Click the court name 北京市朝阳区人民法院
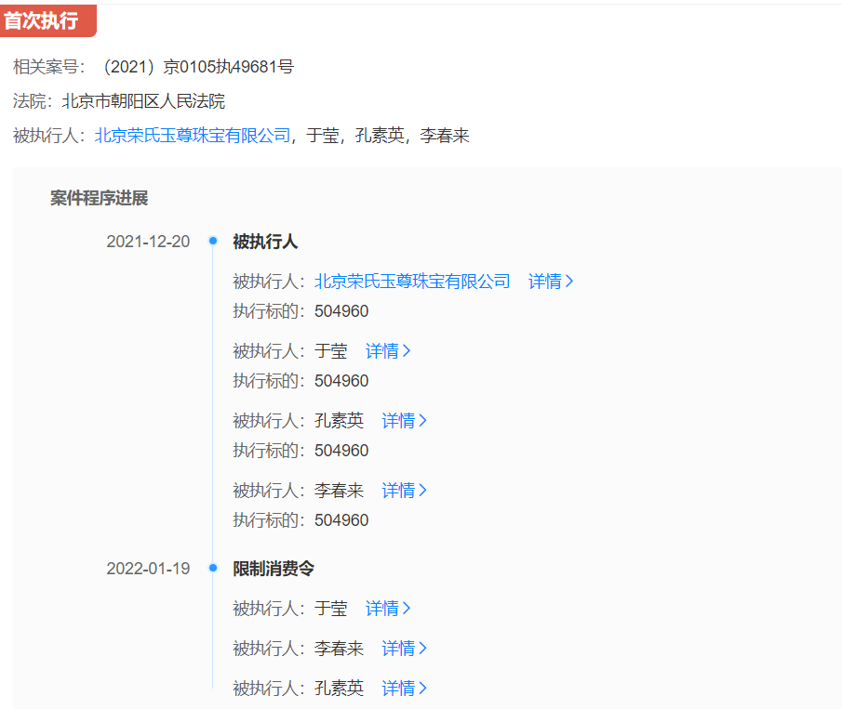Screen dimensions: 842x709 (143, 101)
